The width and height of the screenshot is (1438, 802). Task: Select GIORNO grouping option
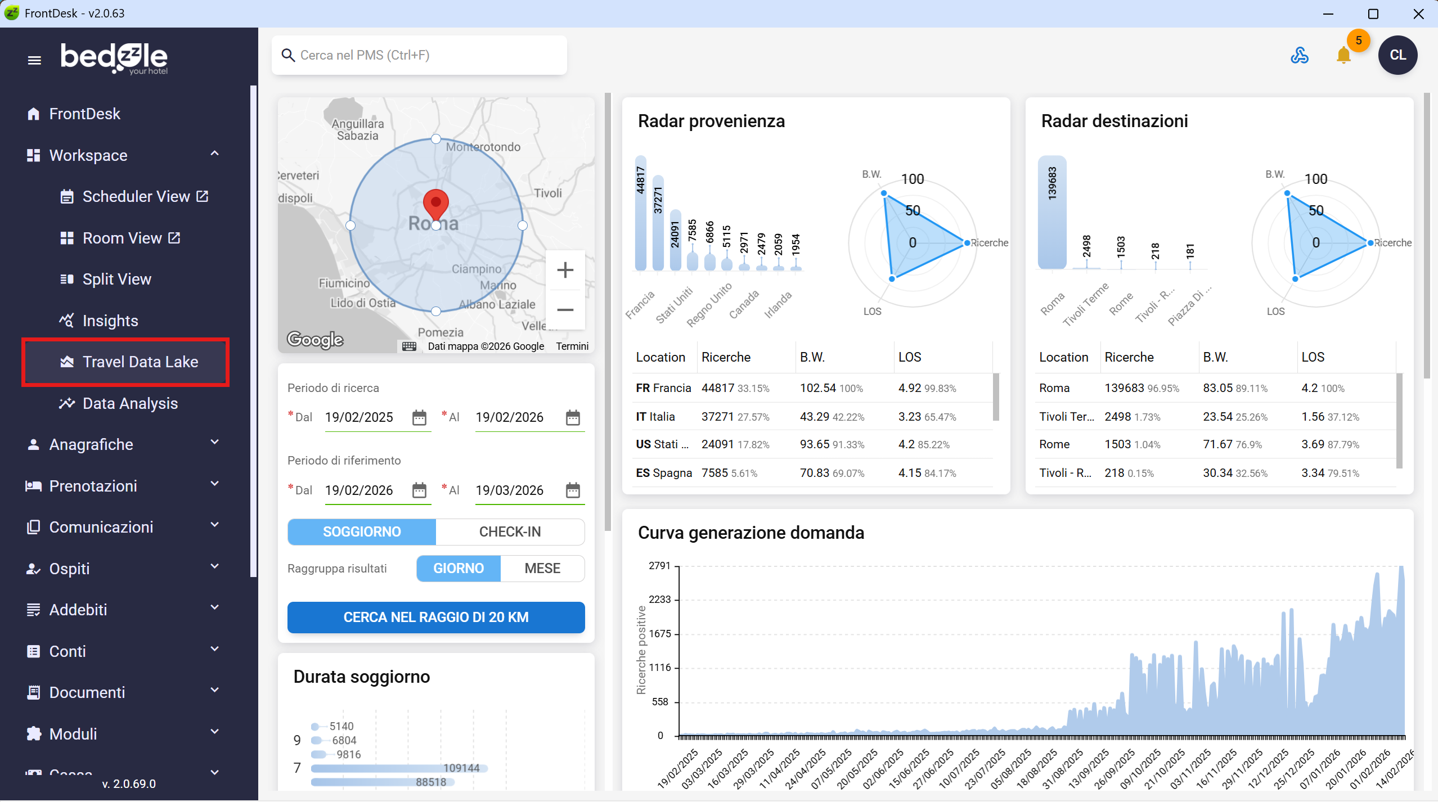pyautogui.click(x=458, y=569)
